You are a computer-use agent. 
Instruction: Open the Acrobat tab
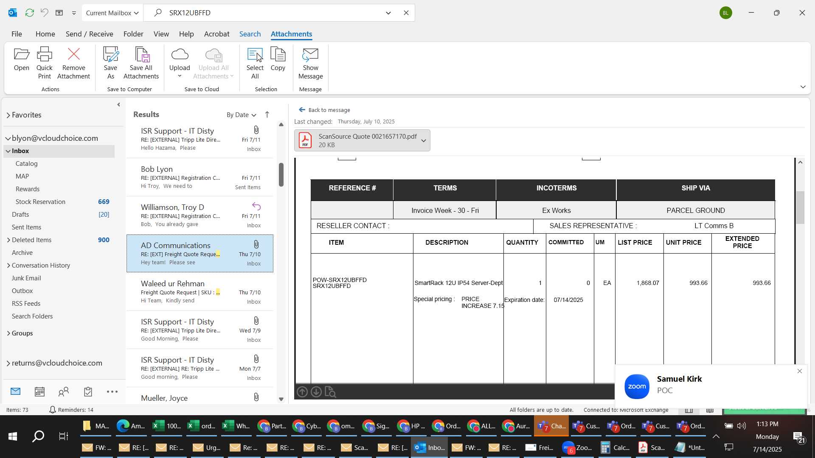click(216, 34)
